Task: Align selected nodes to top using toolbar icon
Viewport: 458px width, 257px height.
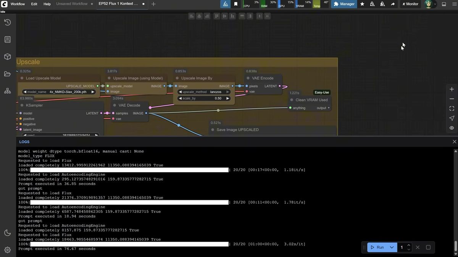Action: pos(217,16)
